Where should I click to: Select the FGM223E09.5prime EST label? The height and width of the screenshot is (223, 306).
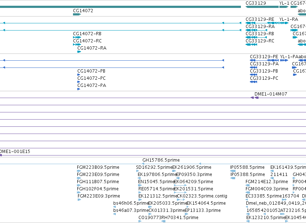pyautogui.click(x=98, y=175)
